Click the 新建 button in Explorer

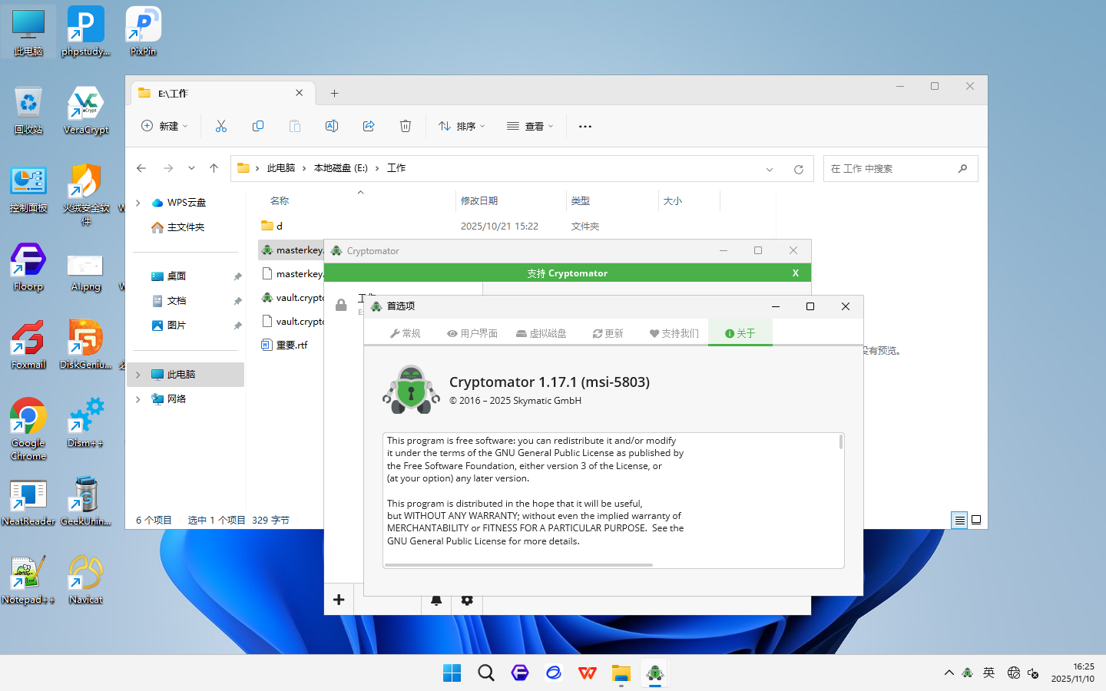click(x=164, y=126)
